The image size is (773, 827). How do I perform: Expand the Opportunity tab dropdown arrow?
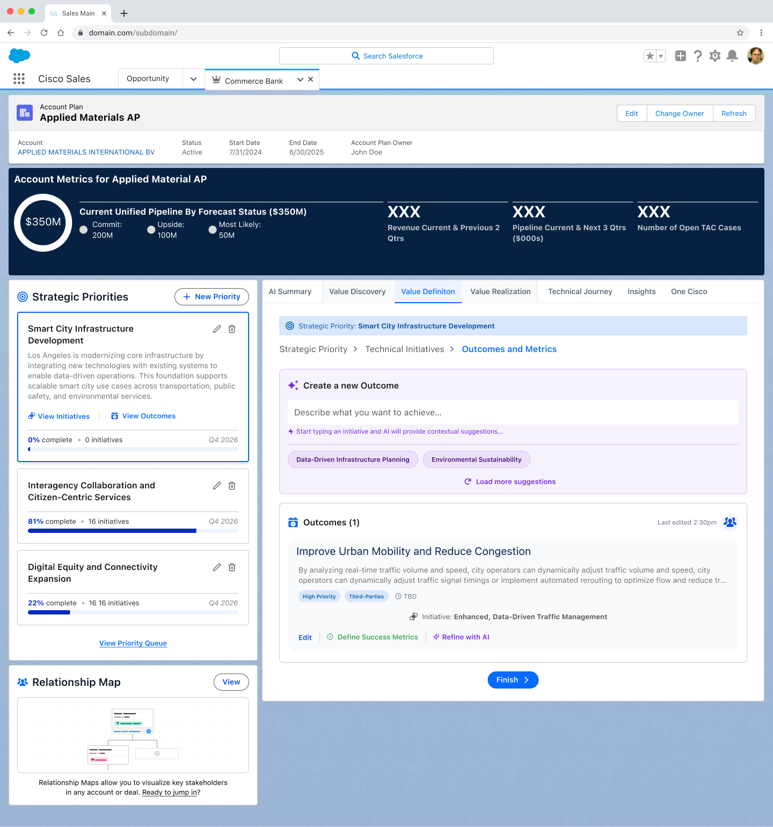point(193,79)
